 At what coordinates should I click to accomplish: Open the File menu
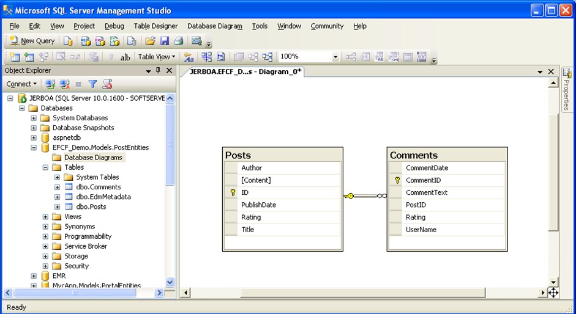pos(14,26)
